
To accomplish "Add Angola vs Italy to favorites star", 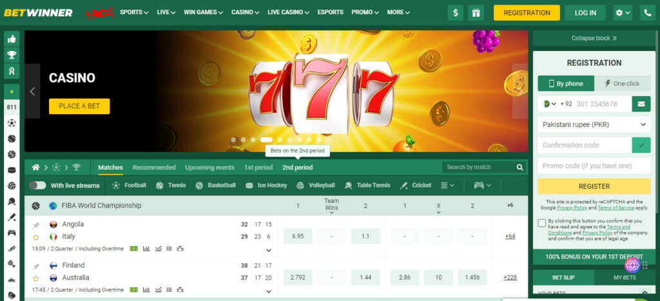I will point(36,237).
